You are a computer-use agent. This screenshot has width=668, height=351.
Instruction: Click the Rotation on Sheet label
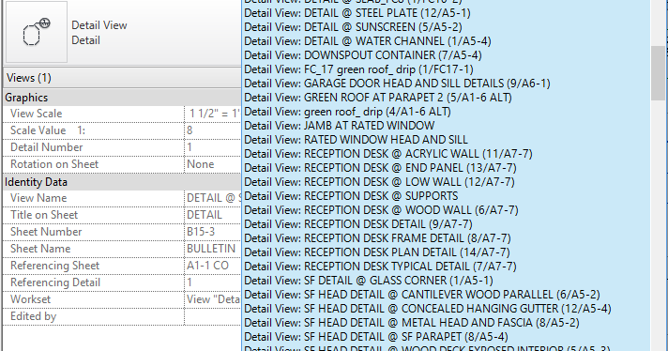tap(54, 164)
